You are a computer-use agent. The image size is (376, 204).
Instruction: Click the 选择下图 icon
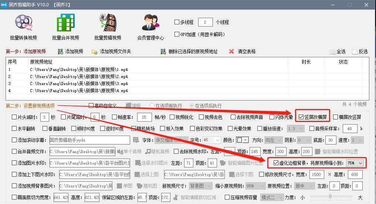(232, 174)
